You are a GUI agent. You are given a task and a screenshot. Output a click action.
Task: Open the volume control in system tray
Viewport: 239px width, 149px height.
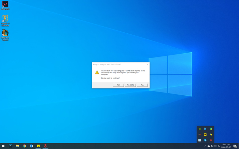tap(215, 146)
